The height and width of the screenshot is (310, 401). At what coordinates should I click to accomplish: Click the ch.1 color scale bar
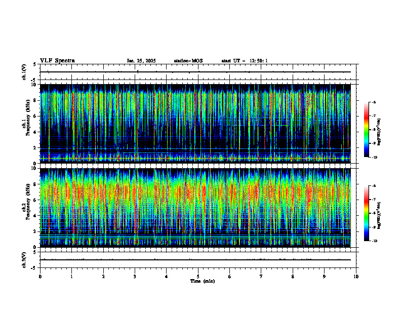click(x=366, y=130)
